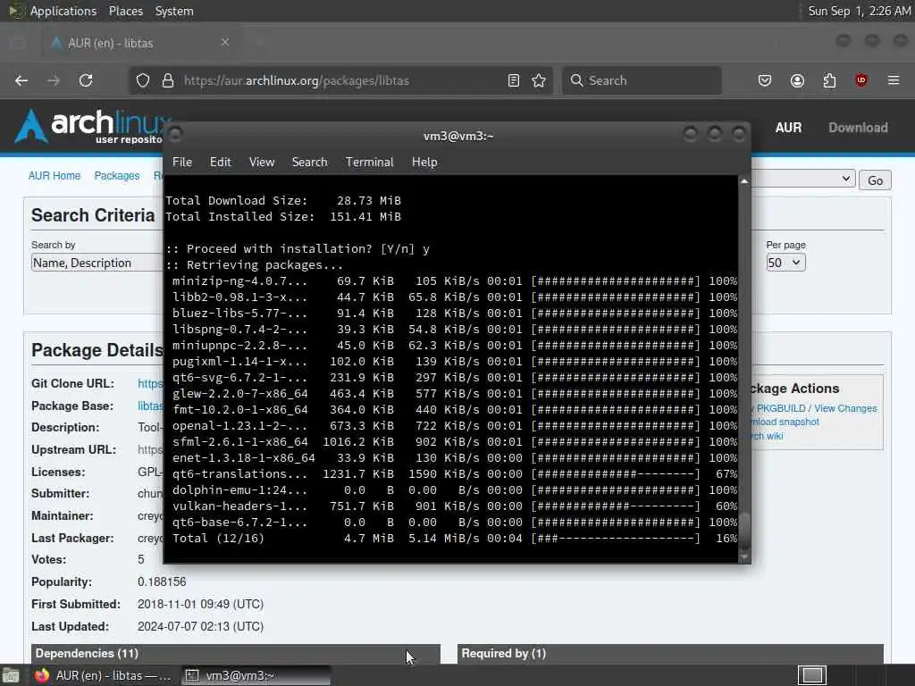Viewport: 915px width, 686px height.
Task: Go to AUR Home link
Action: 55,176
